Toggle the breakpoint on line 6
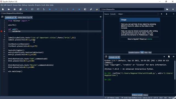The image size is (176, 99). 1,31
